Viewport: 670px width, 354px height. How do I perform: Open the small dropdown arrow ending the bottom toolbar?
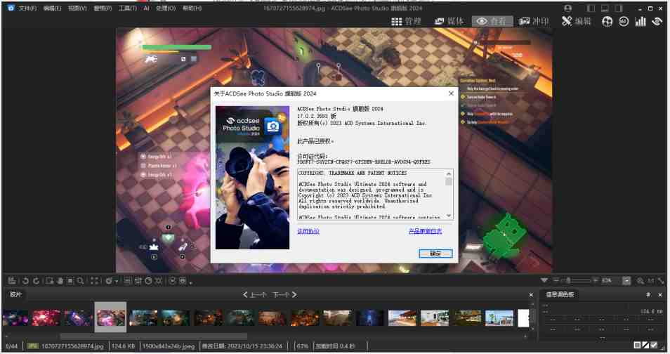click(191, 282)
